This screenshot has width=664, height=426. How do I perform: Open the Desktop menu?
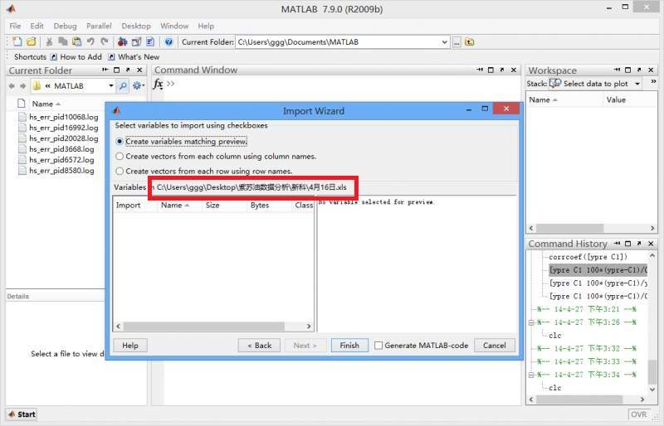point(136,26)
